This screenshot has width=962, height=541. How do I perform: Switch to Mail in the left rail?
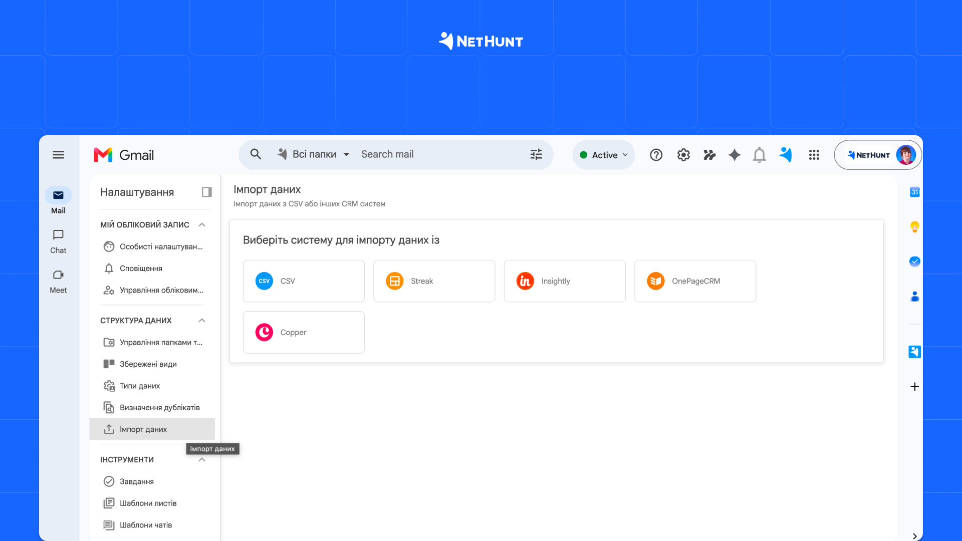pos(58,201)
